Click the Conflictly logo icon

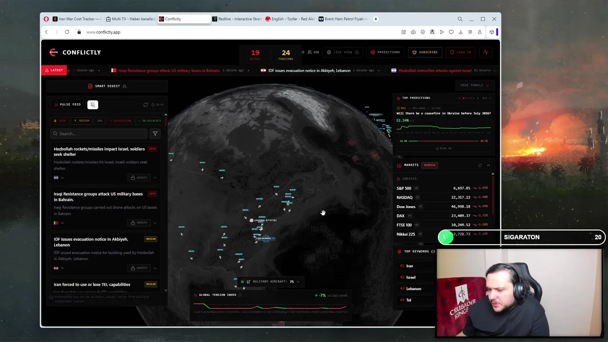pyautogui.click(x=53, y=52)
